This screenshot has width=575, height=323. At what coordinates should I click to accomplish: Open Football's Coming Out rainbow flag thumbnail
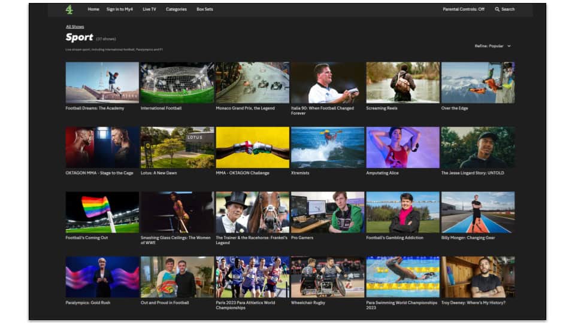pyautogui.click(x=102, y=212)
